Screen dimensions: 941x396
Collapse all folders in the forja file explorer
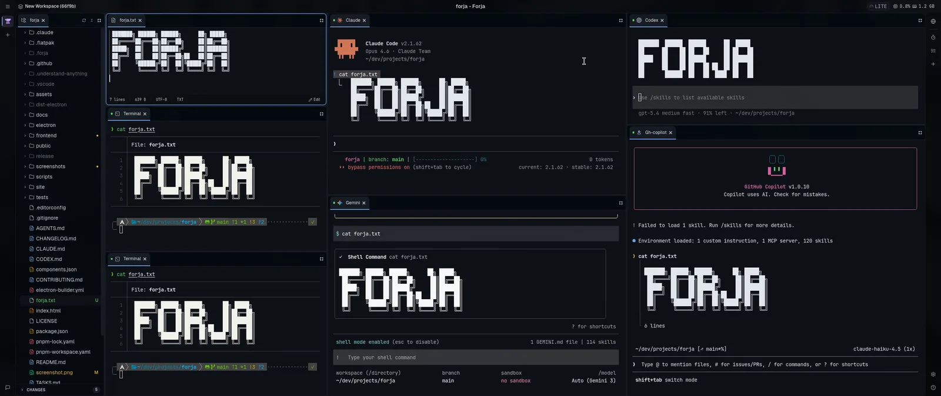click(x=92, y=20)
